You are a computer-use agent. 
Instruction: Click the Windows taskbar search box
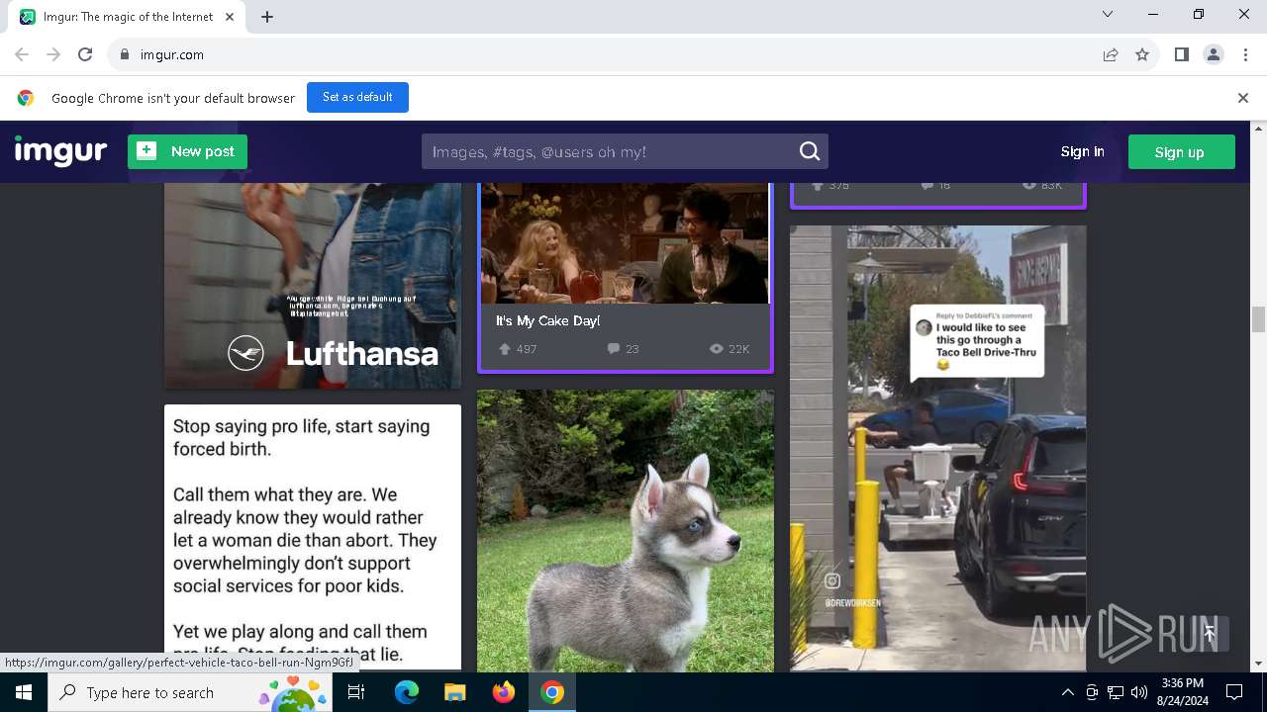(190, 692)
